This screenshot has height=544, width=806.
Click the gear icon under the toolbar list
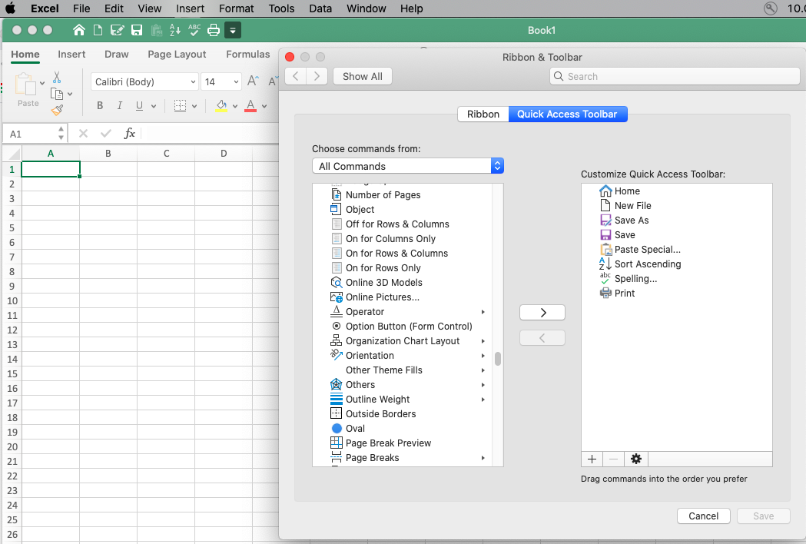tap(636, 459)
